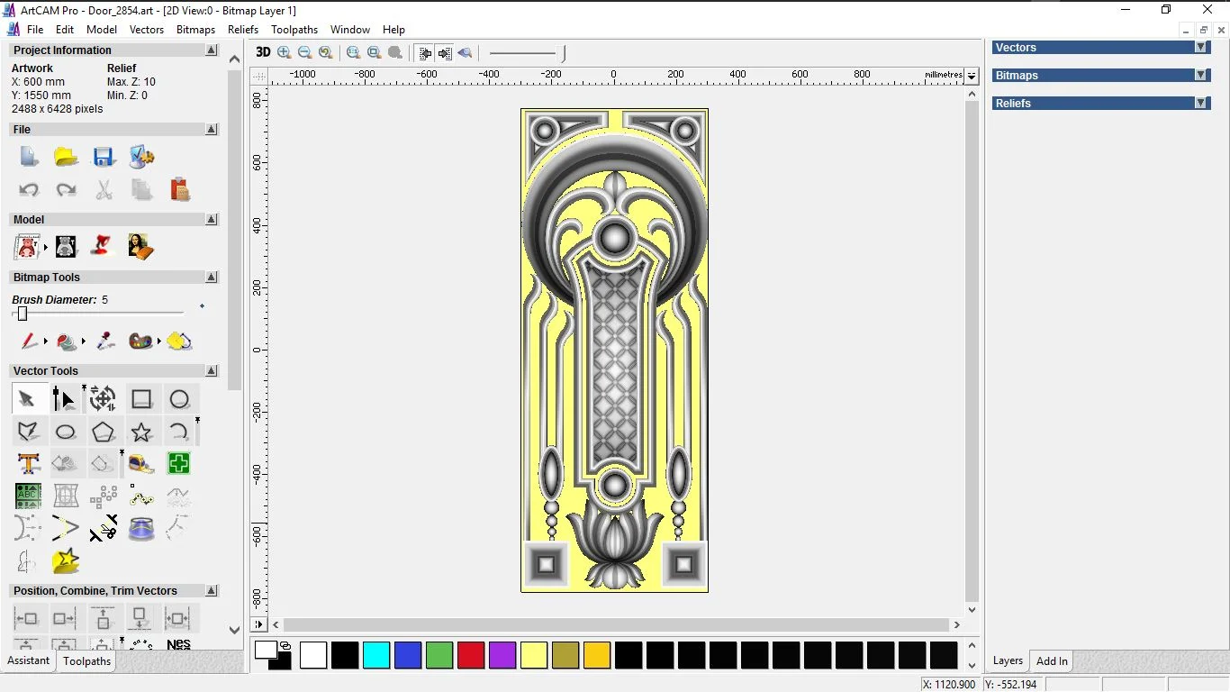The width and height of the screenshot is (1230, 692).
Task: Choose the Create Rectangle vector tool
Action: tap(141, 399)
